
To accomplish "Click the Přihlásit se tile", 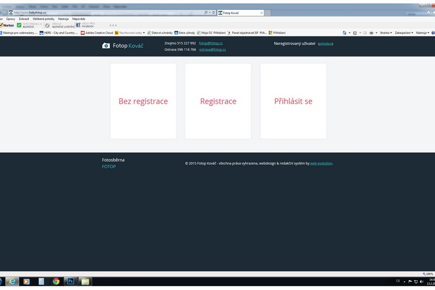I will [293, 101].
